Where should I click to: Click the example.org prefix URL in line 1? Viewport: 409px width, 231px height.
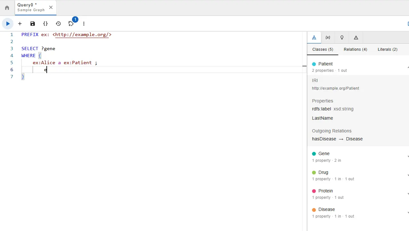tap(82, 34)
